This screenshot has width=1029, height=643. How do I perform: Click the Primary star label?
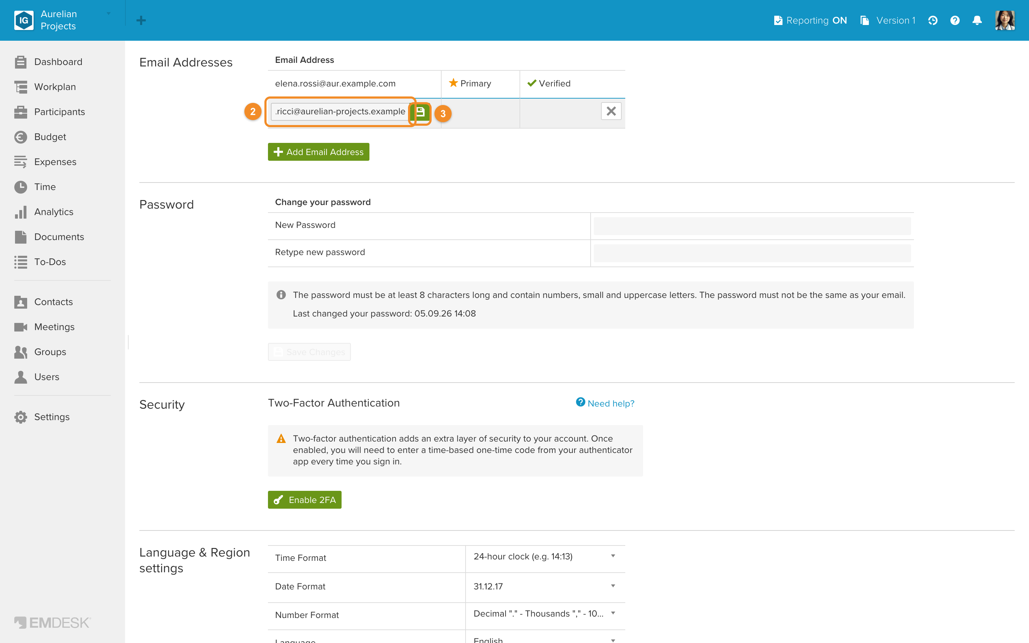click(470, 83)
